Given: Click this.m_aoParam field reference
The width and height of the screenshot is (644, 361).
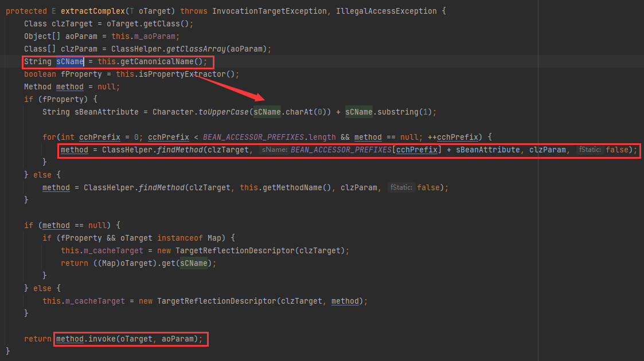Looking at the screenshot, I should (143, 37).
